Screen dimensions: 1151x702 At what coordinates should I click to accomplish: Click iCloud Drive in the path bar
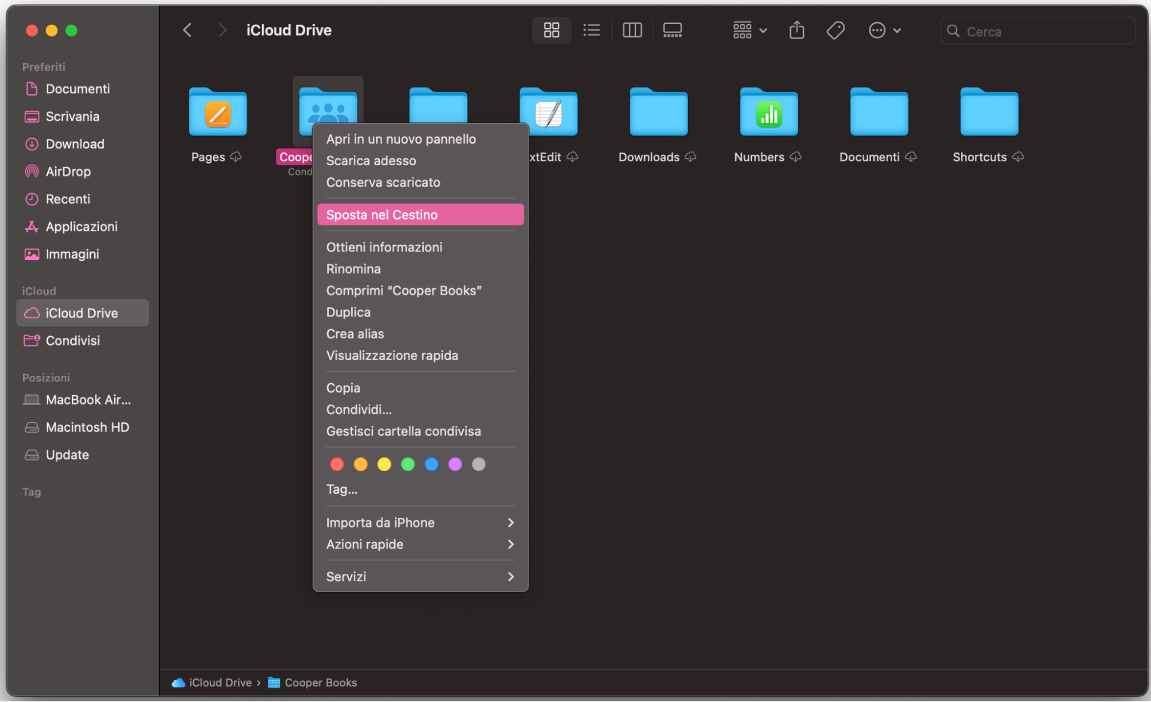click(x=212, y=683)
